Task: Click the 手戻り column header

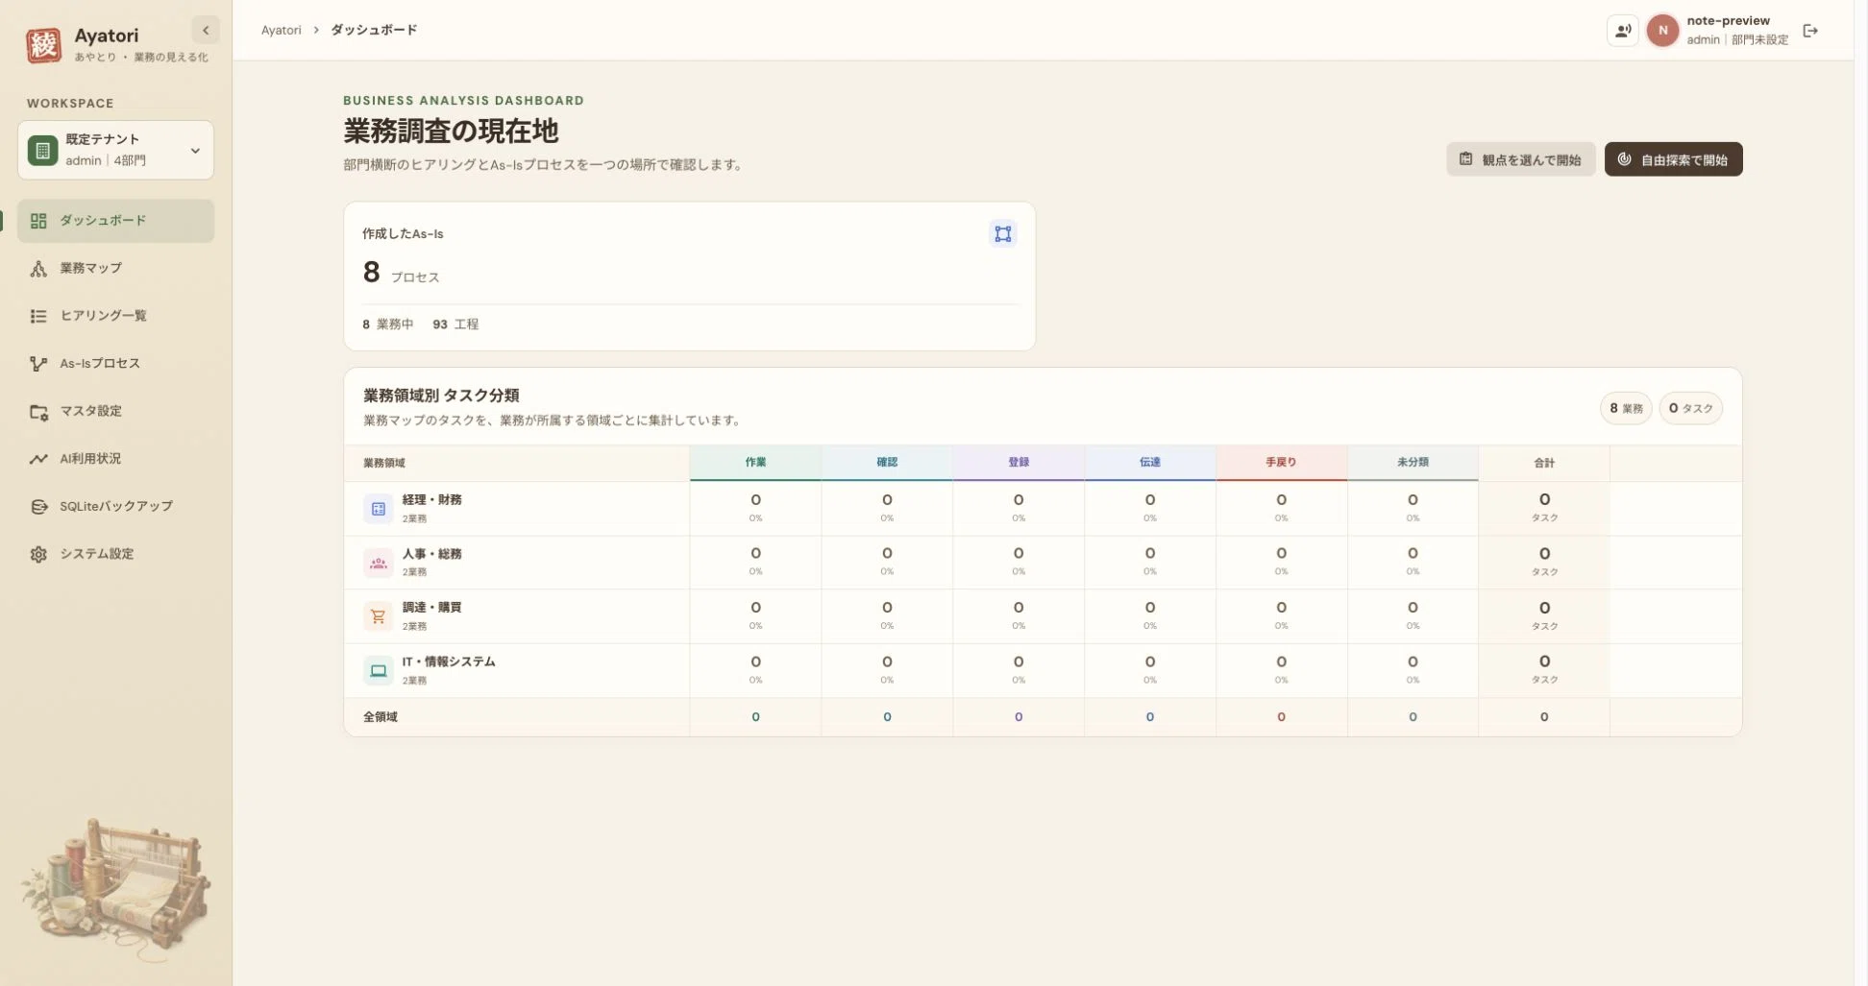Action: click(x=1281, y=463)
